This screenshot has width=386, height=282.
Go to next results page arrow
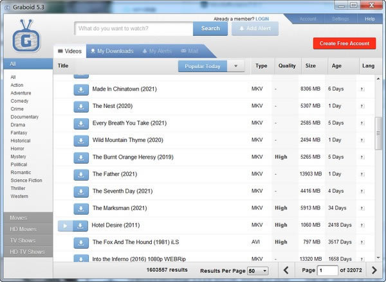374,270
